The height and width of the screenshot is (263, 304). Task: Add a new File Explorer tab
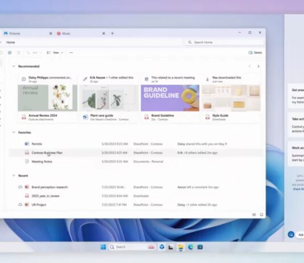click(x=112, y=34)
